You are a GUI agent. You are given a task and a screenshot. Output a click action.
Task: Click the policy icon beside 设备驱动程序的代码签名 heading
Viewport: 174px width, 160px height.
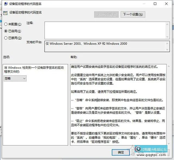tap(5, 13)
